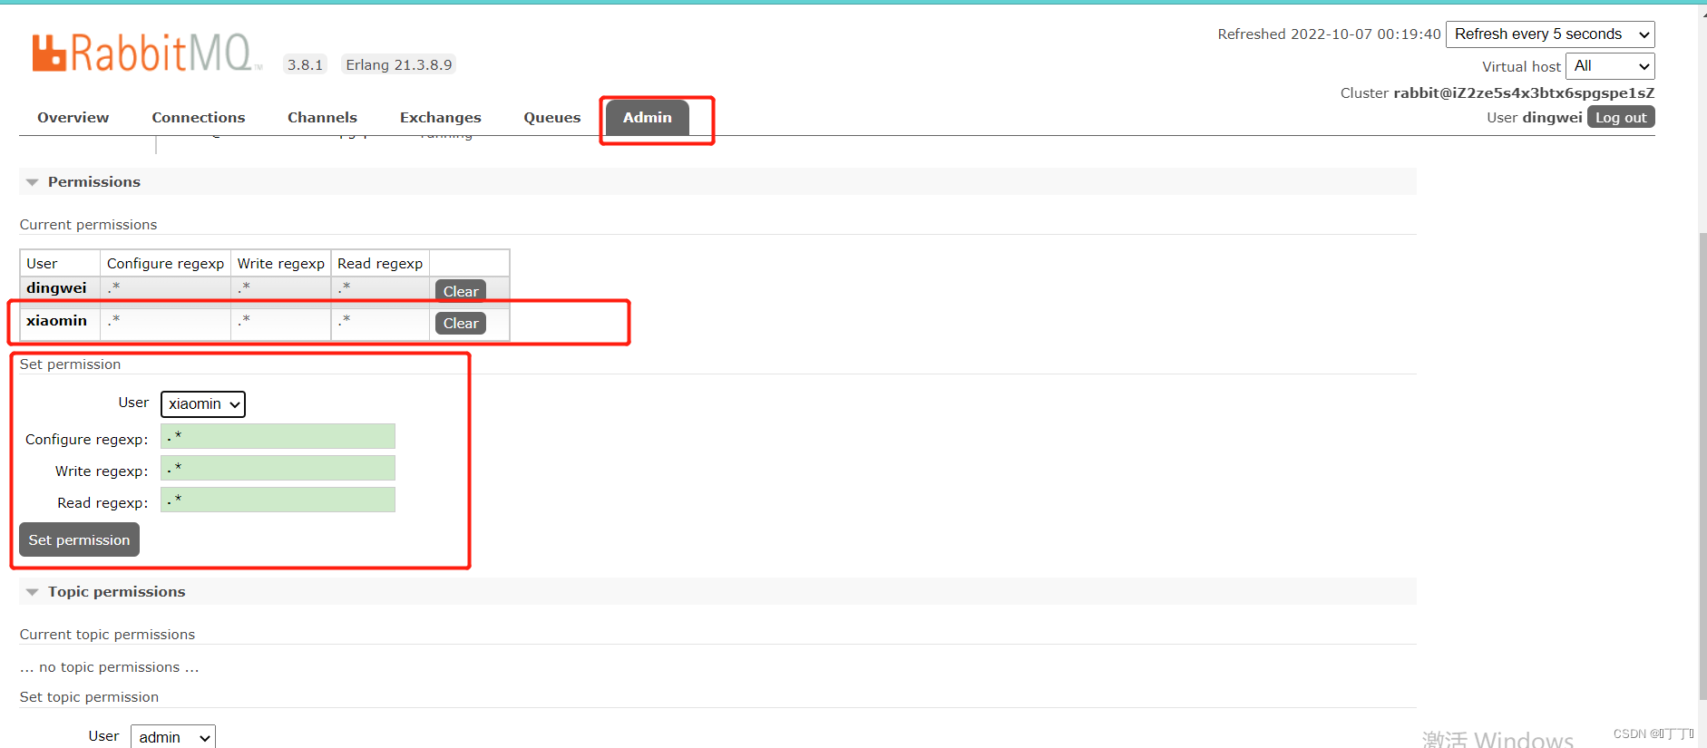
Task: Open the Exchanges tab
Action: pyautogui.click(x=440, y=118)
